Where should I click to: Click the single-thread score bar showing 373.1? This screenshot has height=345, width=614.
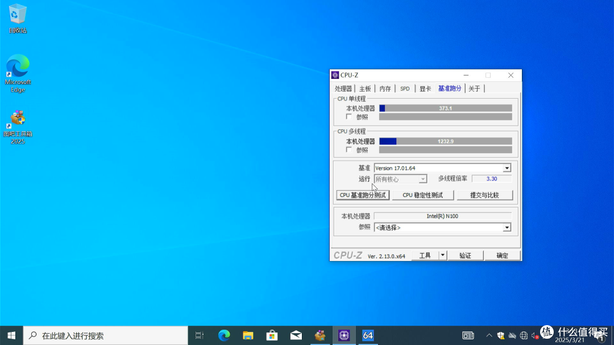446,108
